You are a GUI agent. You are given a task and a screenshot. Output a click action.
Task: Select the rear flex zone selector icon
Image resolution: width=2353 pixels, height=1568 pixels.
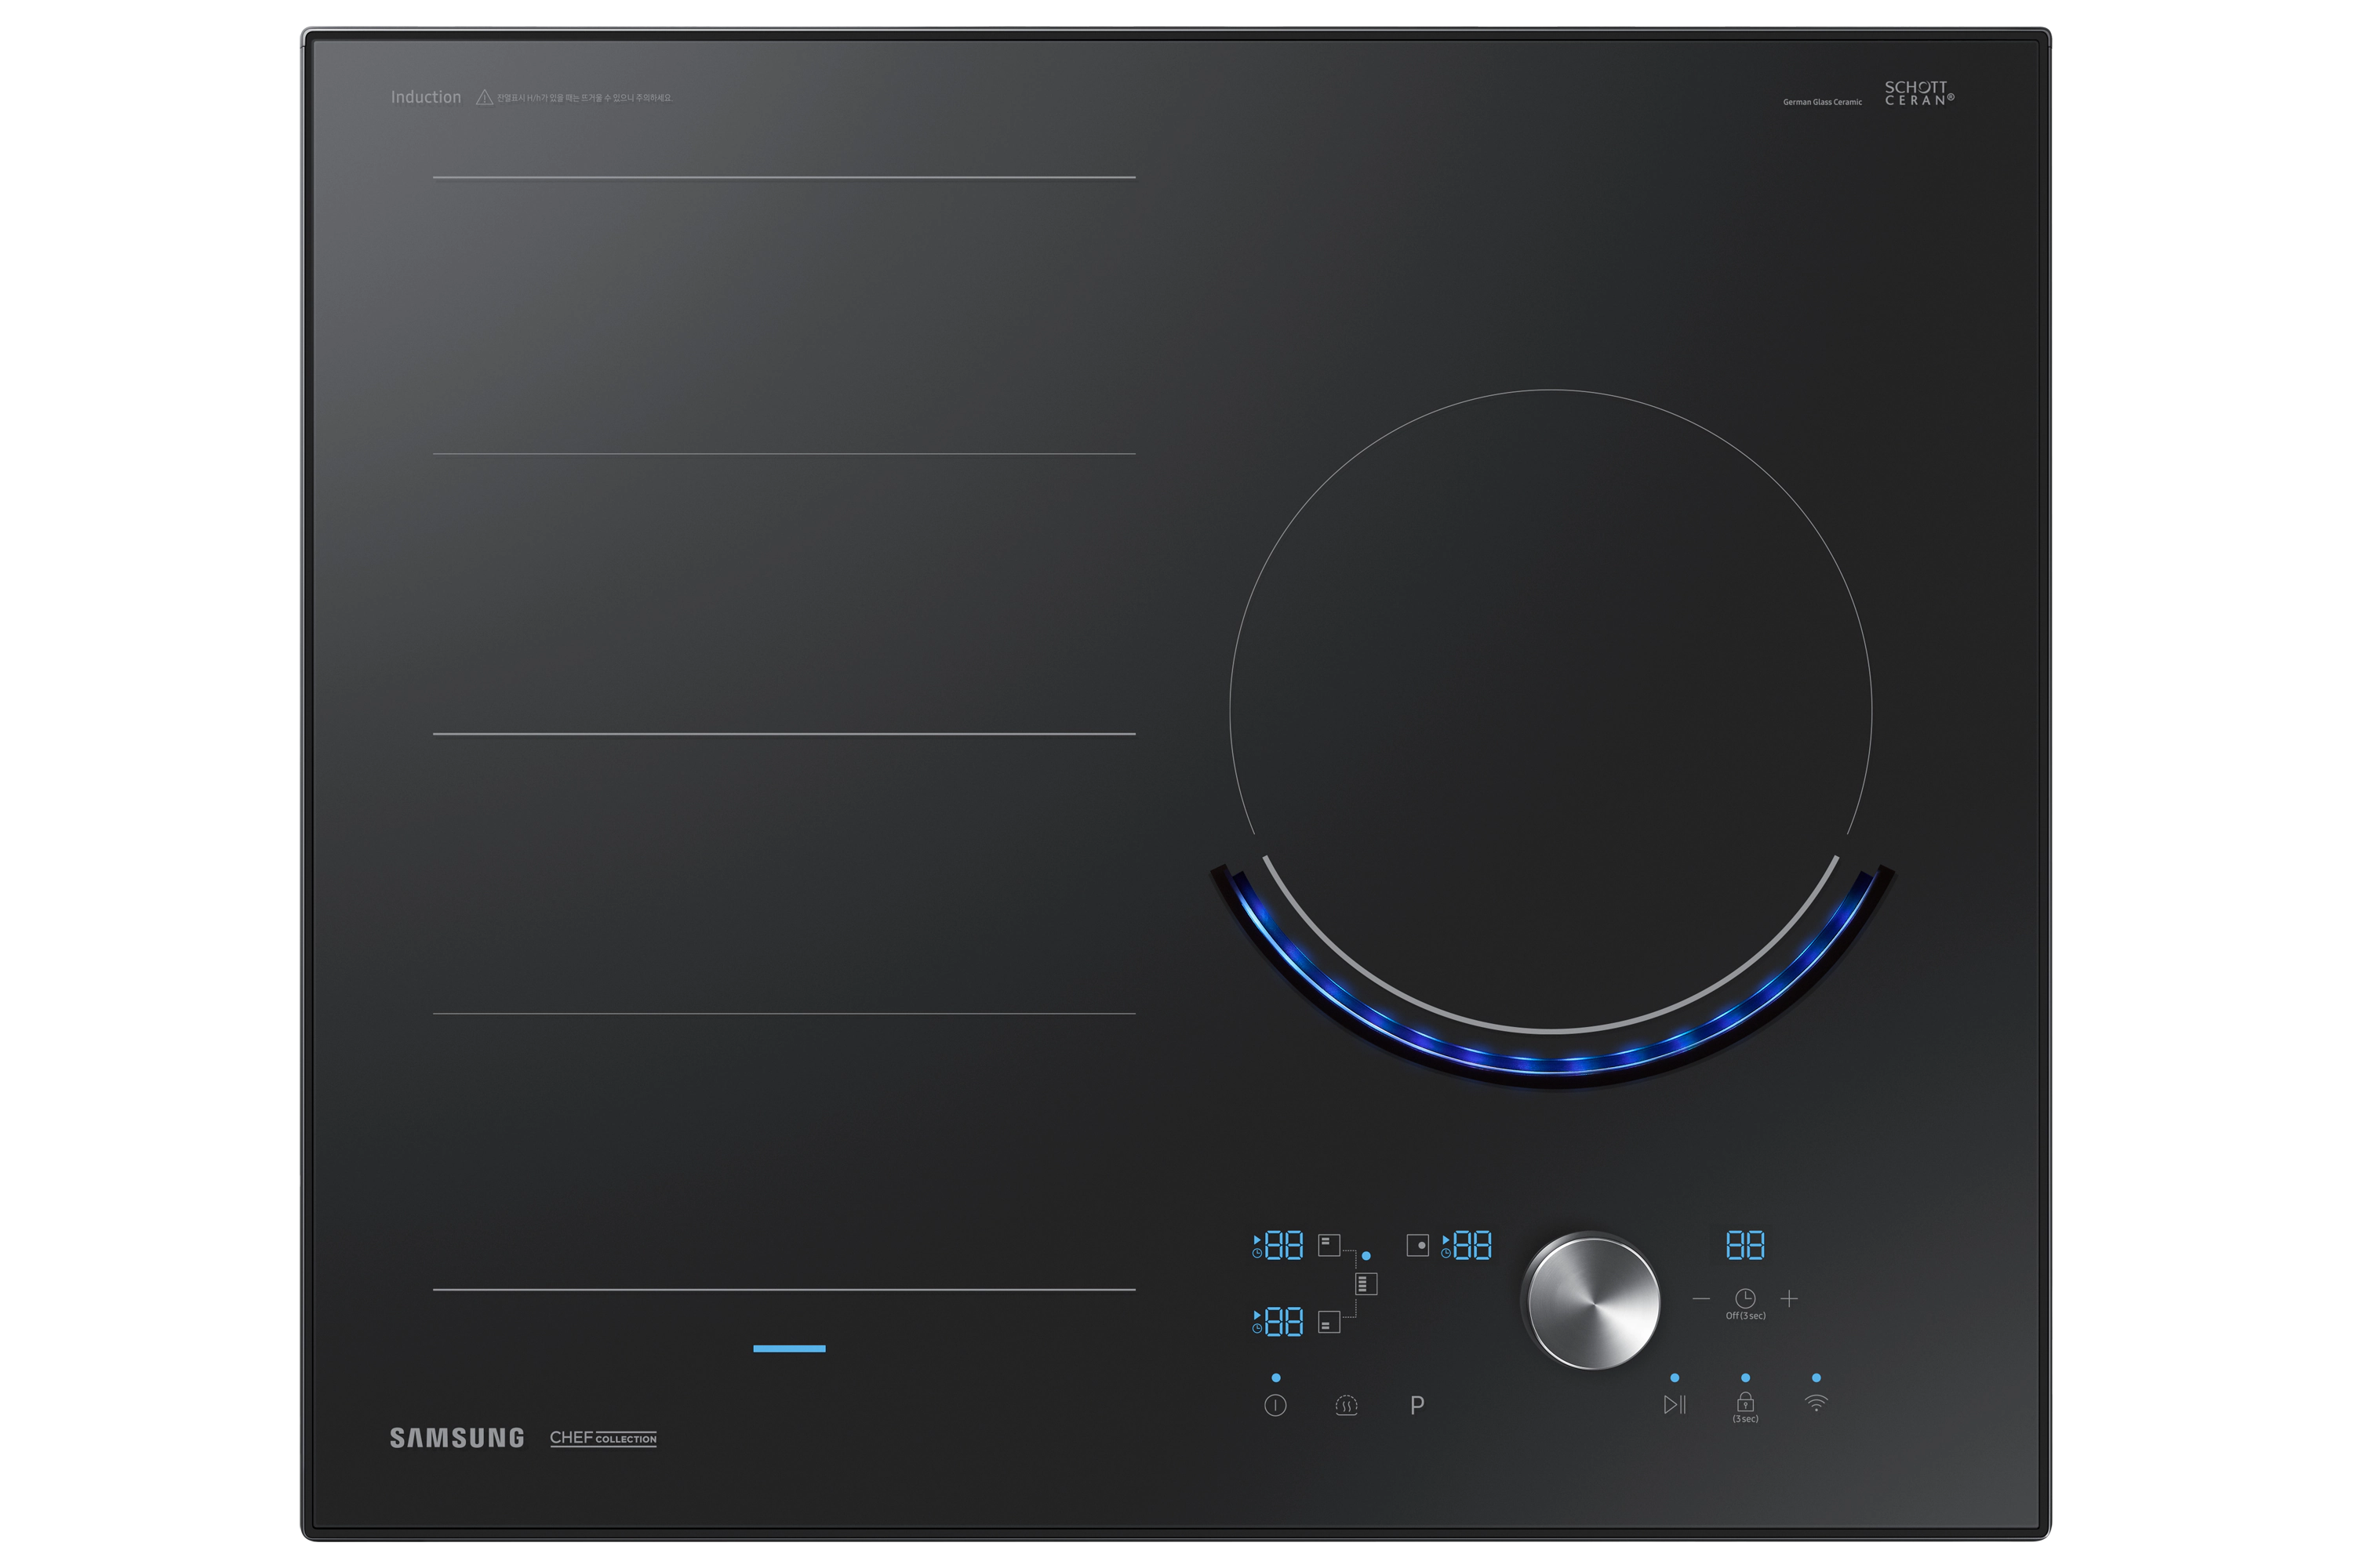point(1329,1245)
